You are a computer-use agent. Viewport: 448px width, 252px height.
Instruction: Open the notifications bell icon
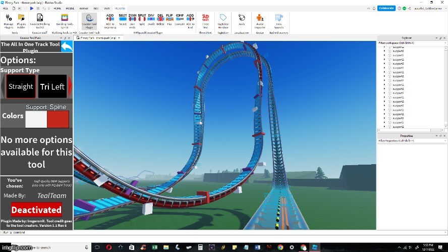pos(374,8)
